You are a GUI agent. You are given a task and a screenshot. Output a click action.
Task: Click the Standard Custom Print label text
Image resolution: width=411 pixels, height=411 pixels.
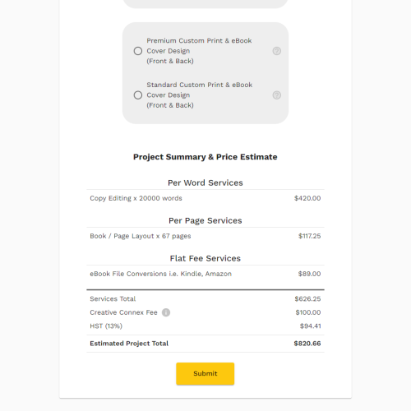tap(200, 95)
